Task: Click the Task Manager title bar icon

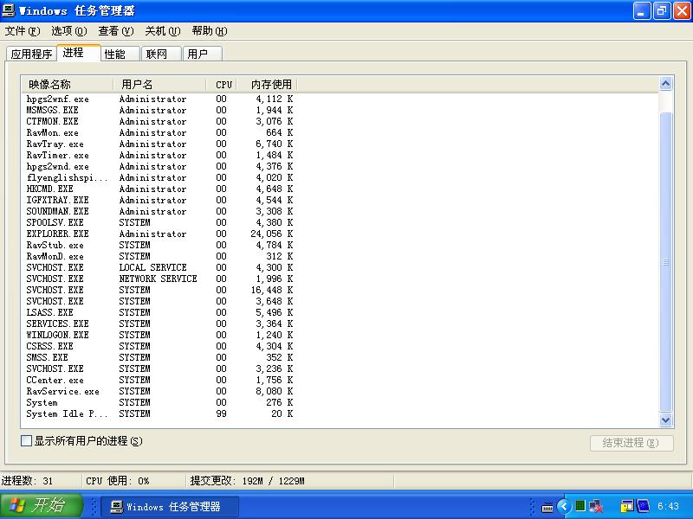Action: [x=9, y=10]
